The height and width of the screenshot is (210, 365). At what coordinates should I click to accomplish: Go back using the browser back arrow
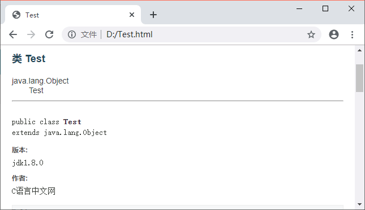(x=13, y=34)
